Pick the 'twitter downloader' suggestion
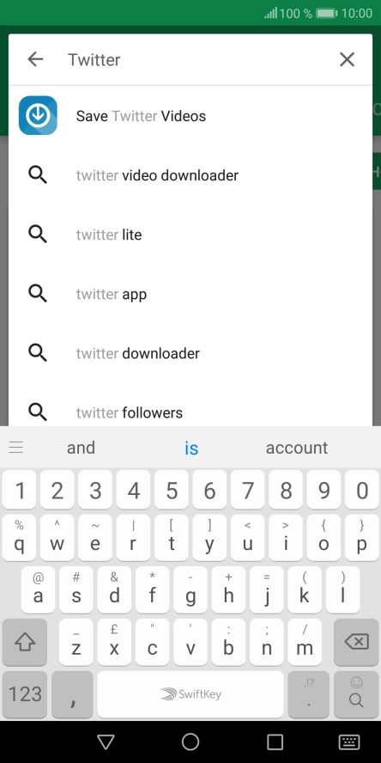This screenshot has height=763, width=381. [190, 353]
